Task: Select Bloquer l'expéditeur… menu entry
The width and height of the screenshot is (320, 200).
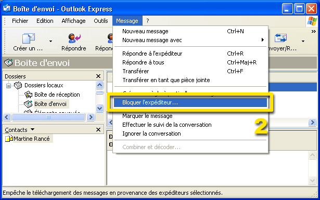Action: [x=190, y=102]
